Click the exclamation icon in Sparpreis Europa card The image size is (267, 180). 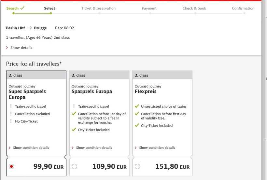(74, 106)
